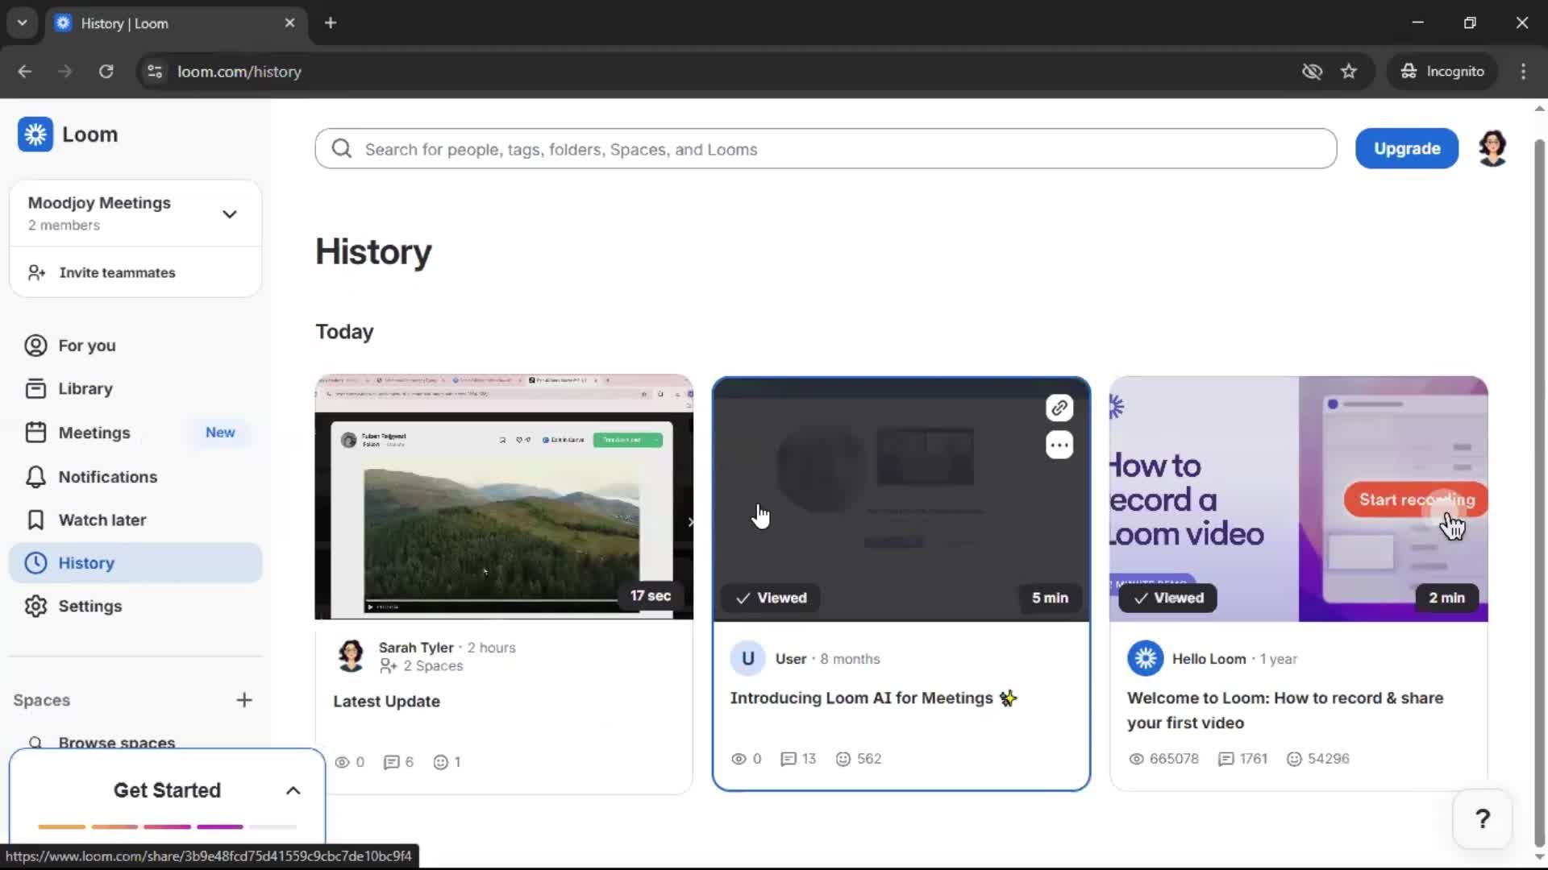Click the first colored progress segment in Get Started

62,826
